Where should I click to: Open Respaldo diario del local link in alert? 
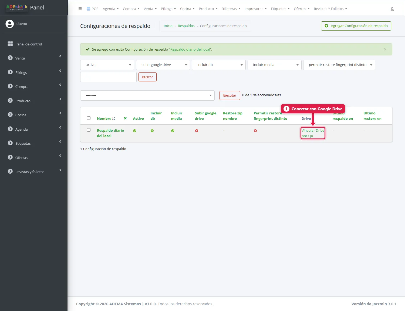pos(190,49)
